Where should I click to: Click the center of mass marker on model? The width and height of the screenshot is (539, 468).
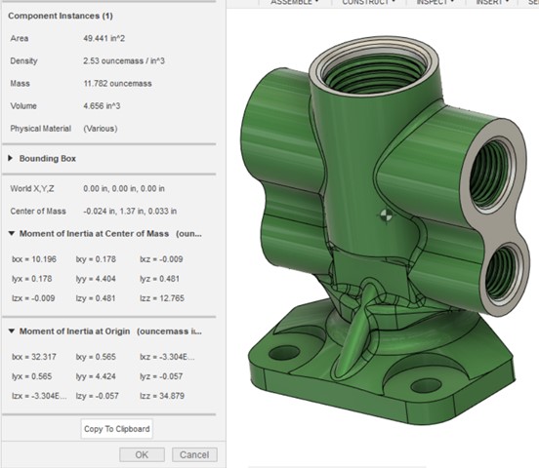pyautogui.click(x=386, y=215)
